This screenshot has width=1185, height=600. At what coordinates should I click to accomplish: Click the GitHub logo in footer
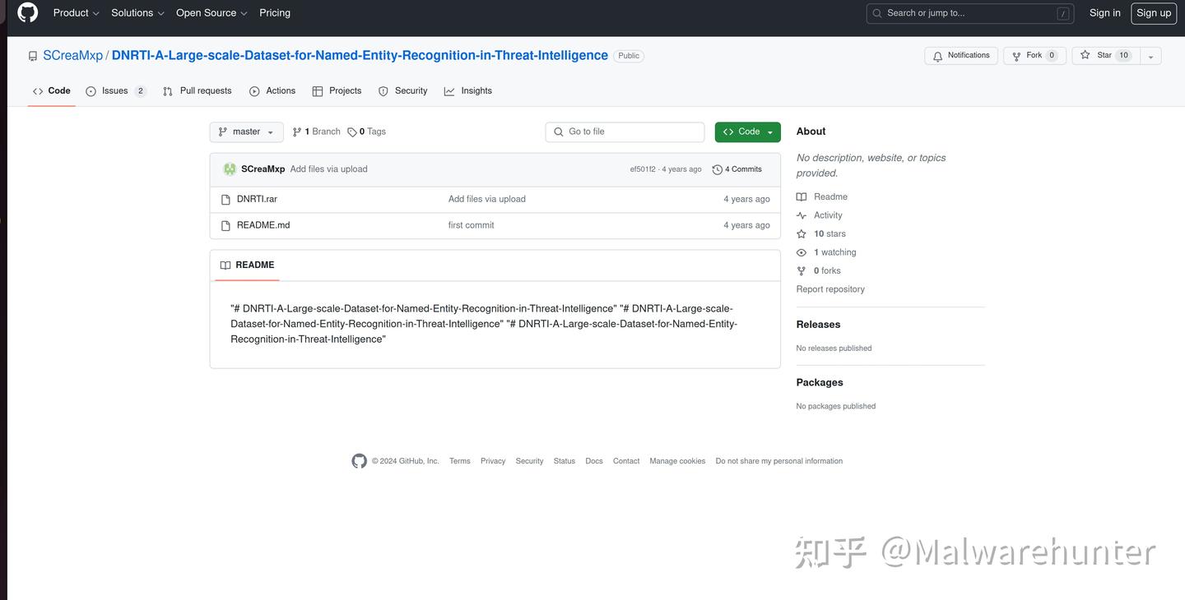pyautogui.click(x=359, y=461)
